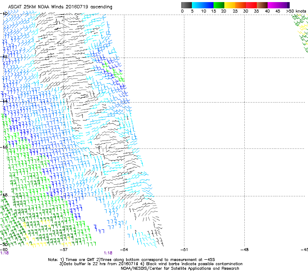Click the -42 latitude label
Screen dimensions: 308x271
[4, 57]
